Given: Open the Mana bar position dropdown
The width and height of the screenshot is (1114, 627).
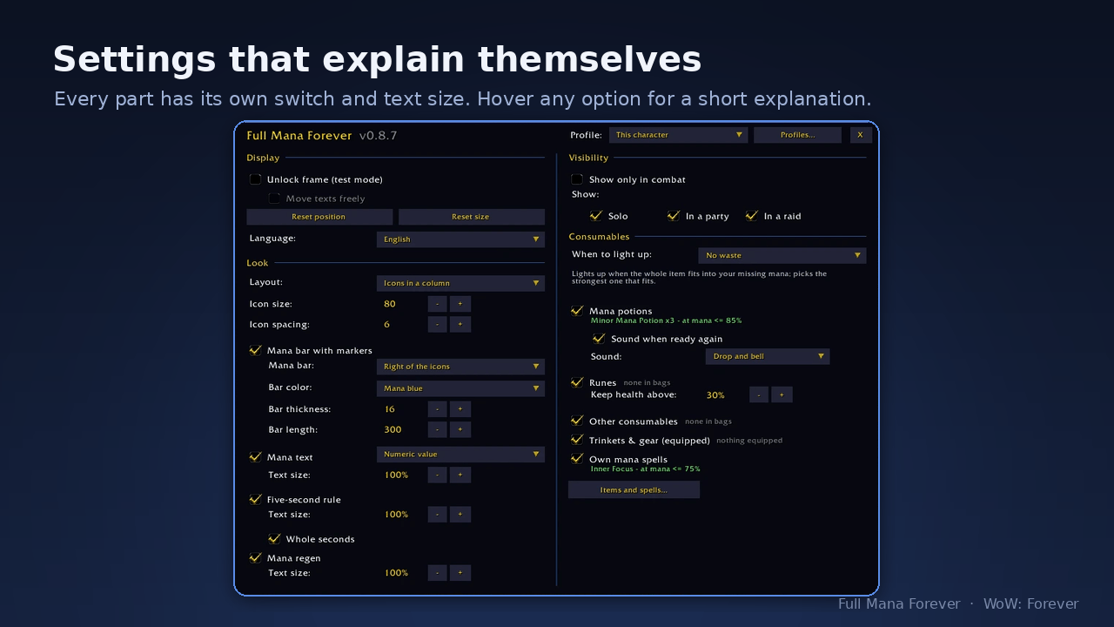Looking at the screenshot, I should coord(460,367).
